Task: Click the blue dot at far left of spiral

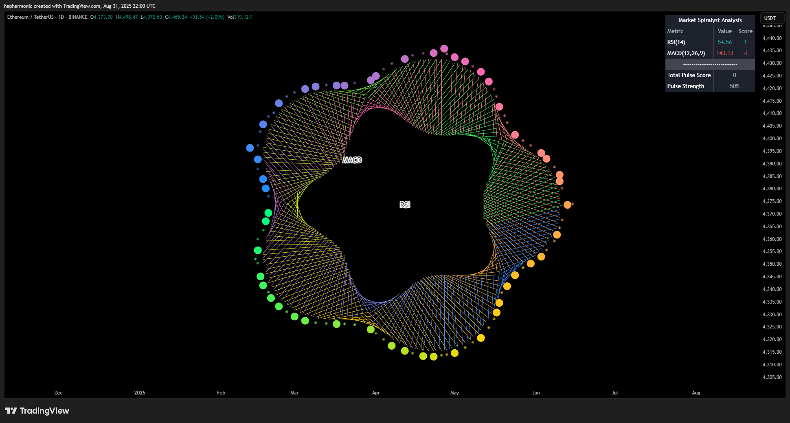Action: tap(250, 148)
